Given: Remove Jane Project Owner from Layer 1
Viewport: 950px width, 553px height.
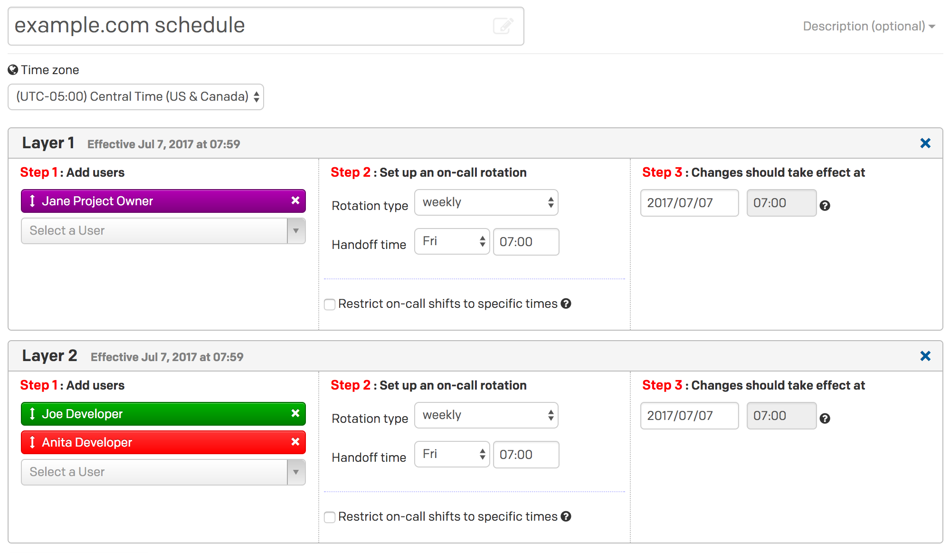Looking at the screenshot, I should (x=295, y=201).
